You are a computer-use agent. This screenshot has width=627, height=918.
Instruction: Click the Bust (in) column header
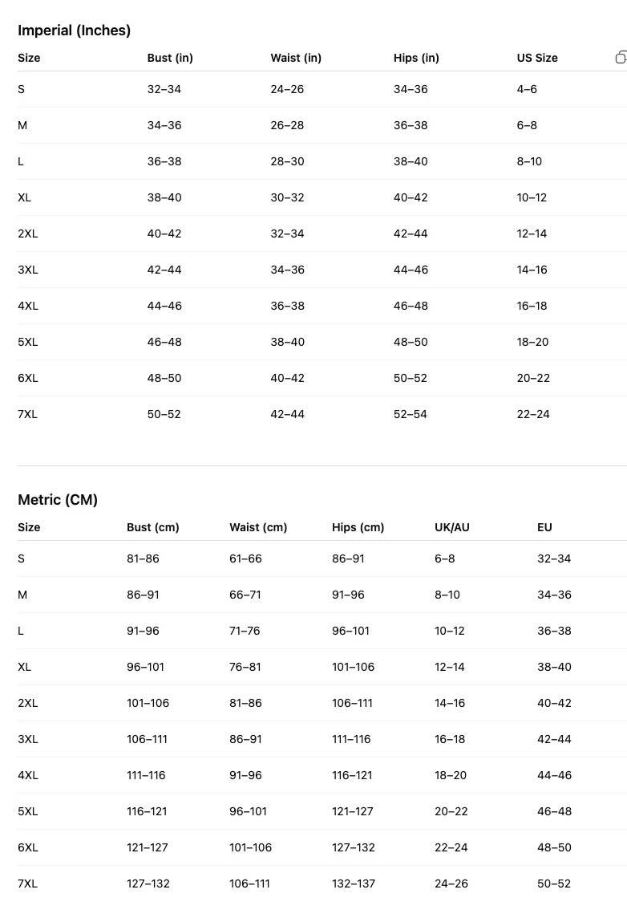click(x=170, y=58)
